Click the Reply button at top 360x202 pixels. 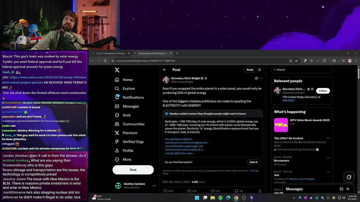click(250, 70)
